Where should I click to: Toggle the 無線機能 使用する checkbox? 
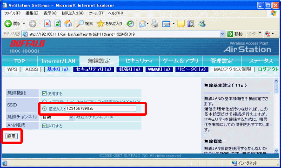(44, 93)
